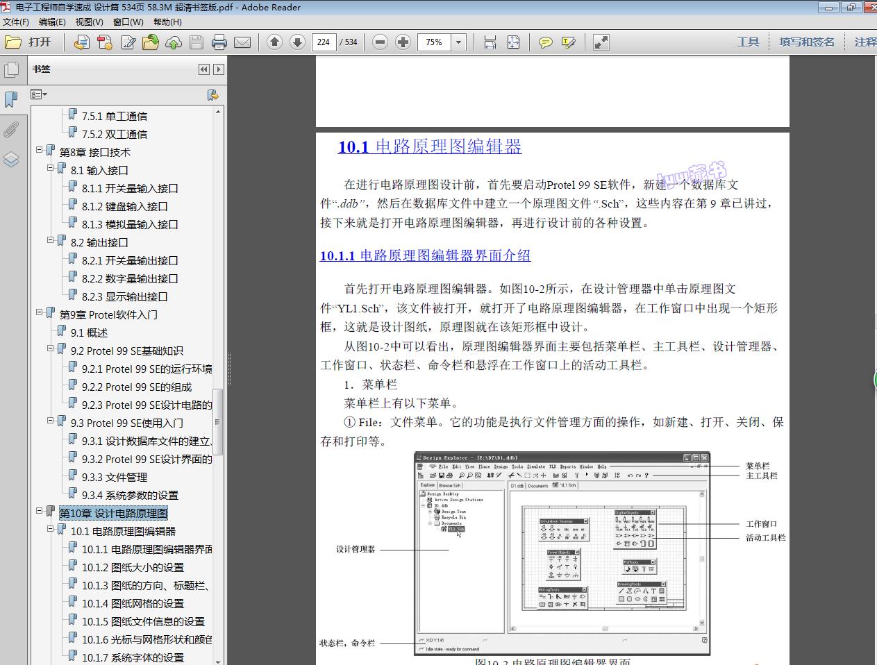Collapse the 8.2 输出接口 bookmark
The width and height of the screenshot is (877, 665).
tap(51, 240)
